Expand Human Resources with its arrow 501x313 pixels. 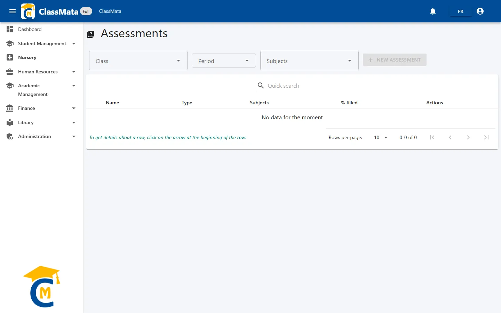74,72
